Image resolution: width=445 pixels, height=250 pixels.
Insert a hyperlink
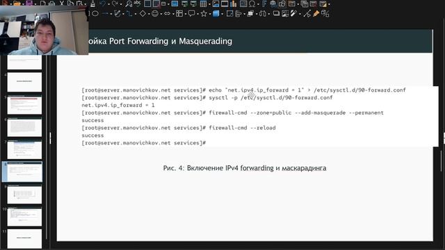273,3
